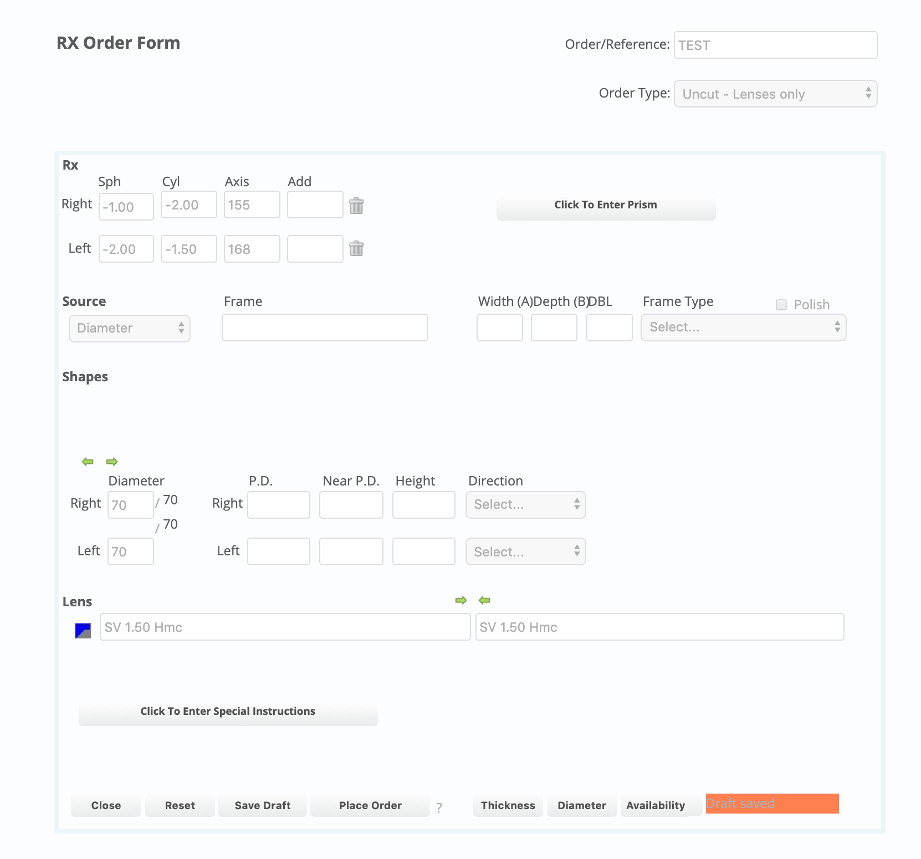Viewport: 921px width, 859px height.
Task: Click the Left eye Rx trash icon
Action: tap(356, 248)
